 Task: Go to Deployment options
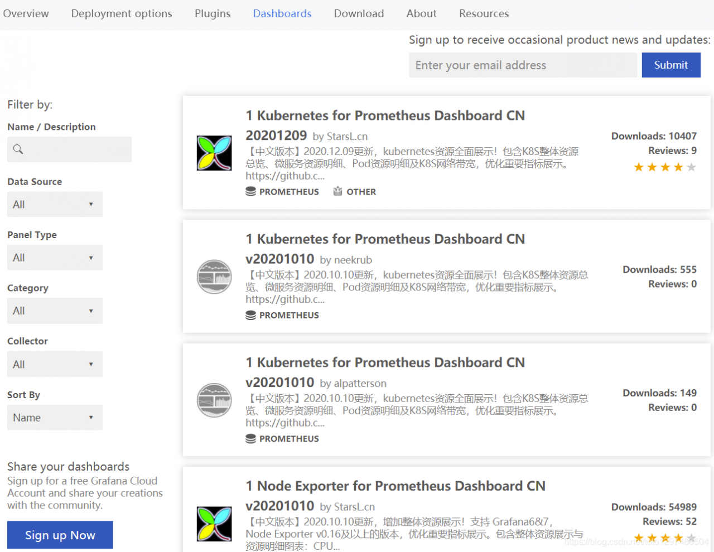coord(122,13)
